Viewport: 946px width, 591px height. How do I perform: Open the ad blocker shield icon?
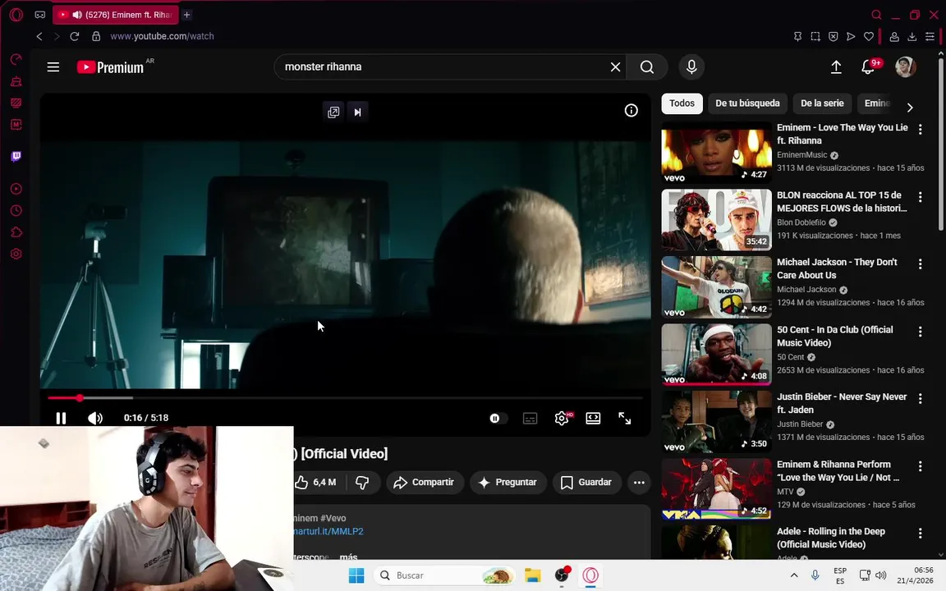click(x=833, y=36)
